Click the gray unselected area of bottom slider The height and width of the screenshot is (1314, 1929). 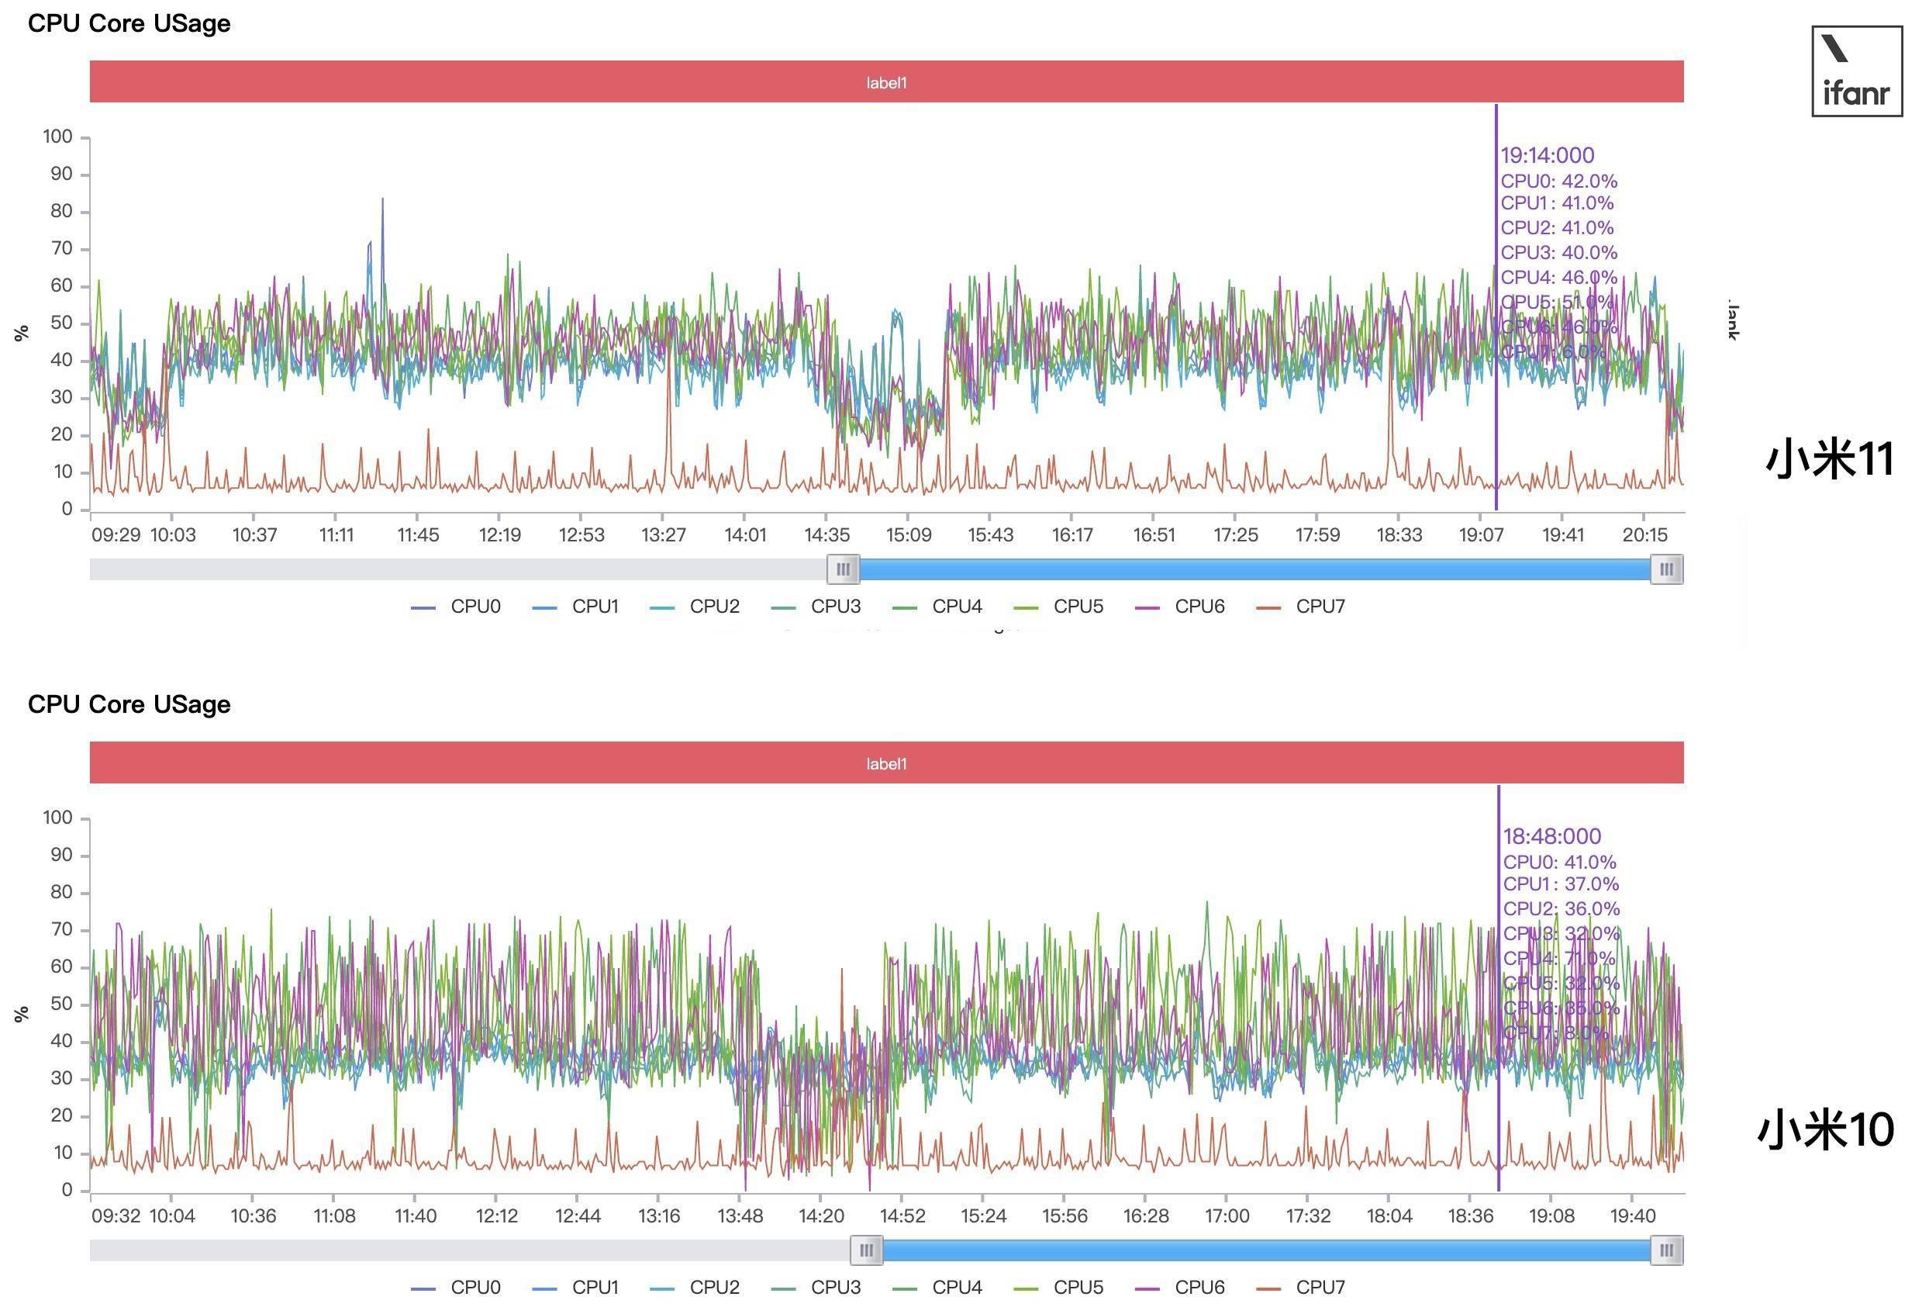pos(465,1250)
